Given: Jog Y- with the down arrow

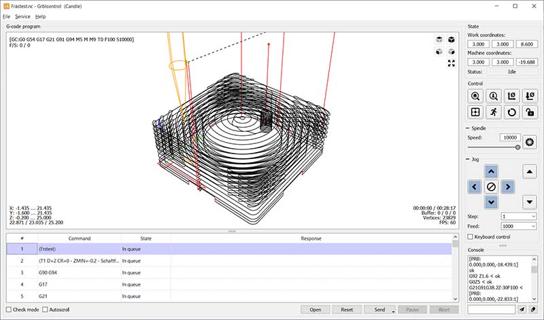Looking at the screenshot, I should click(491, 202).
